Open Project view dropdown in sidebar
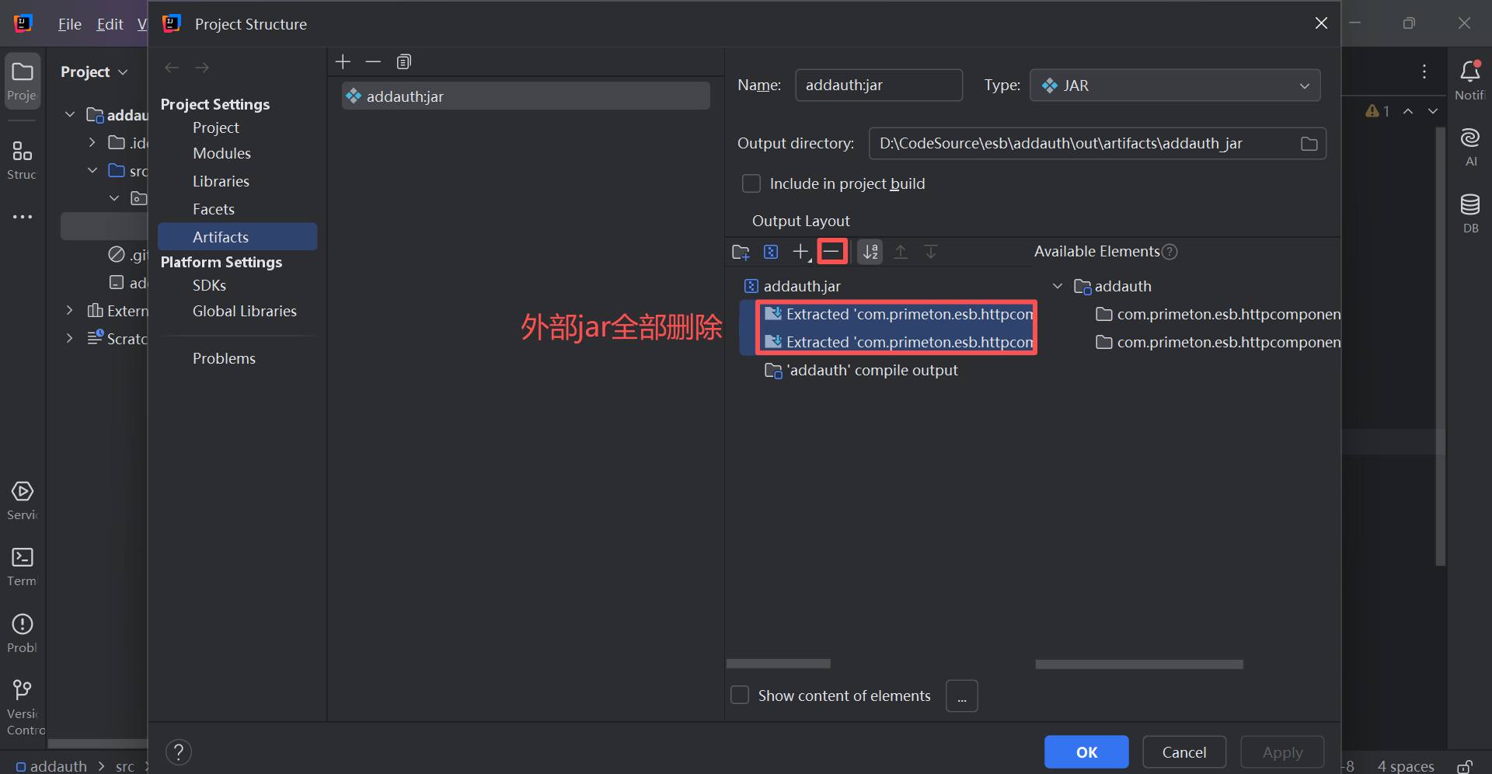 (x=94, y=72)
